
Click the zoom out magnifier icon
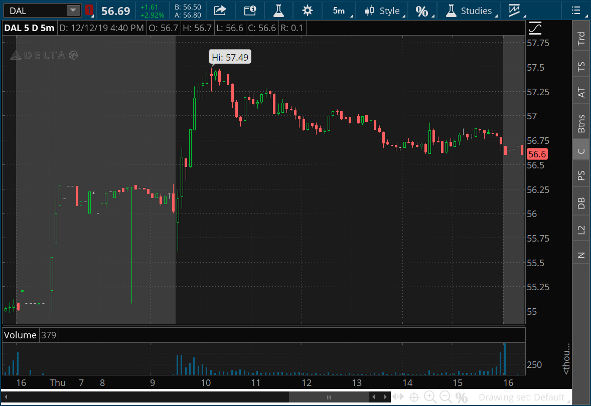tap(446, 397)
